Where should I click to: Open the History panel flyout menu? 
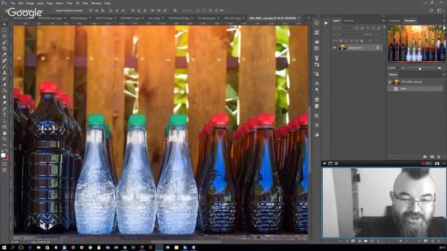coord(444,75)
